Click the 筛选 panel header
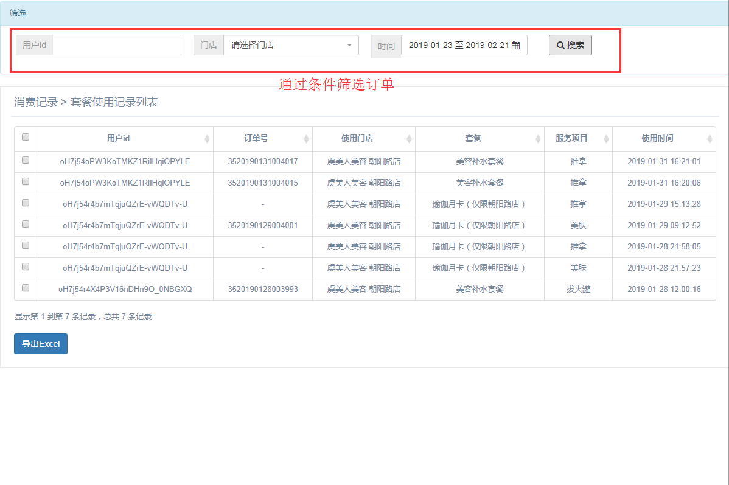The height and width of the screenshot is (485, 729). coord(18,13)
